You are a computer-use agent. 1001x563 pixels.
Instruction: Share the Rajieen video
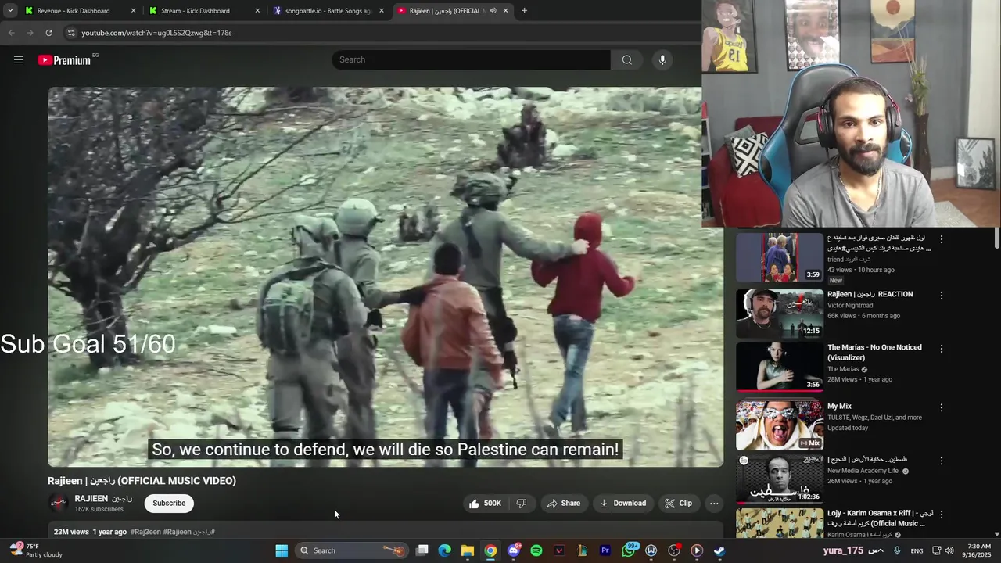click(563, 504)
